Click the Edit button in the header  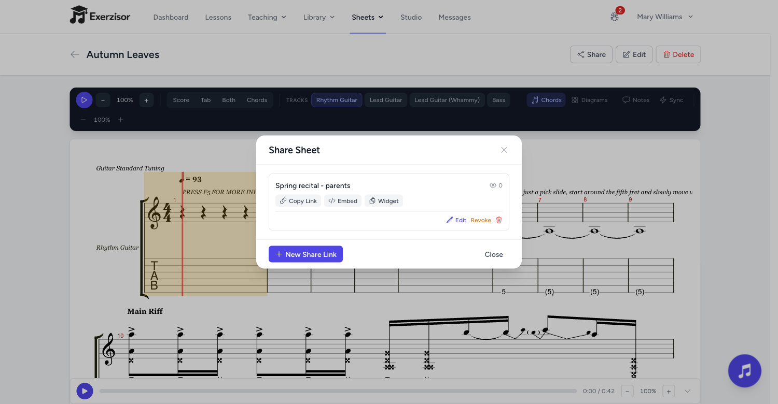coord(634,54)
